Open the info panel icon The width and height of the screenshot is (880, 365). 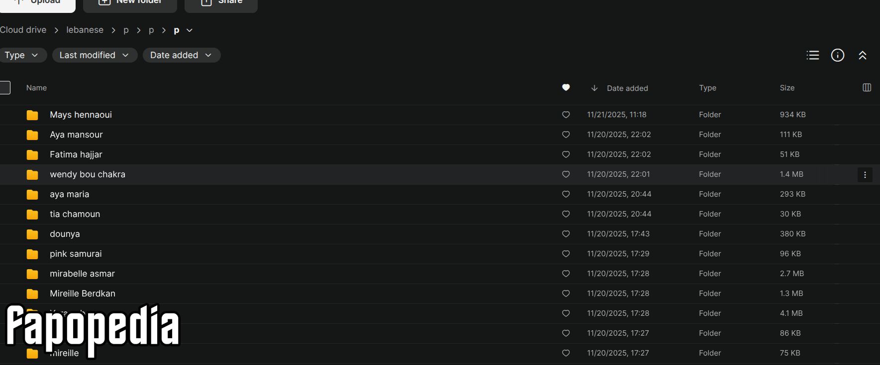838,55
